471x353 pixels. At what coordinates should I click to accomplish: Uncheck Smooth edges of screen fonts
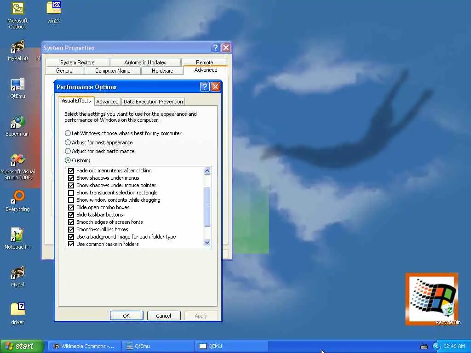click(71, 222)
